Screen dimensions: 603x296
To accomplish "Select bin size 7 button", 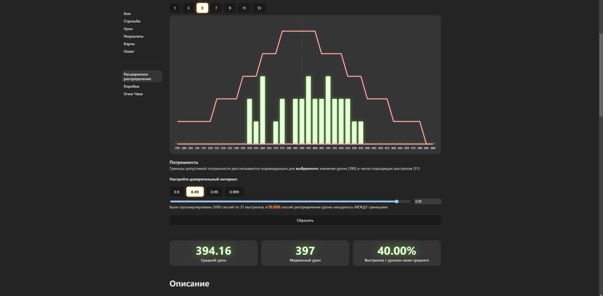I will click(216, 8).
